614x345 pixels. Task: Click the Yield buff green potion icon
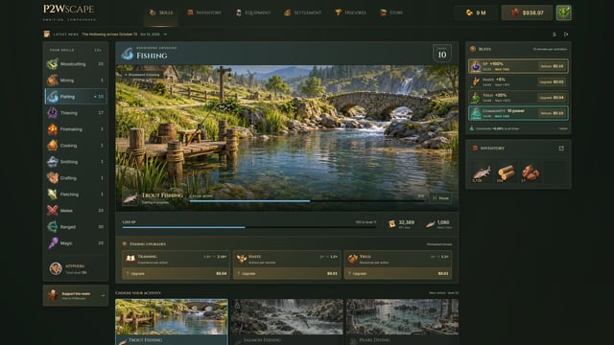476,98
